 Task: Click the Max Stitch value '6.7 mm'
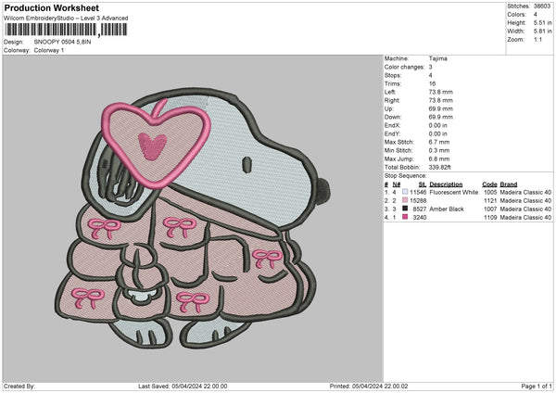pos(439,142)
